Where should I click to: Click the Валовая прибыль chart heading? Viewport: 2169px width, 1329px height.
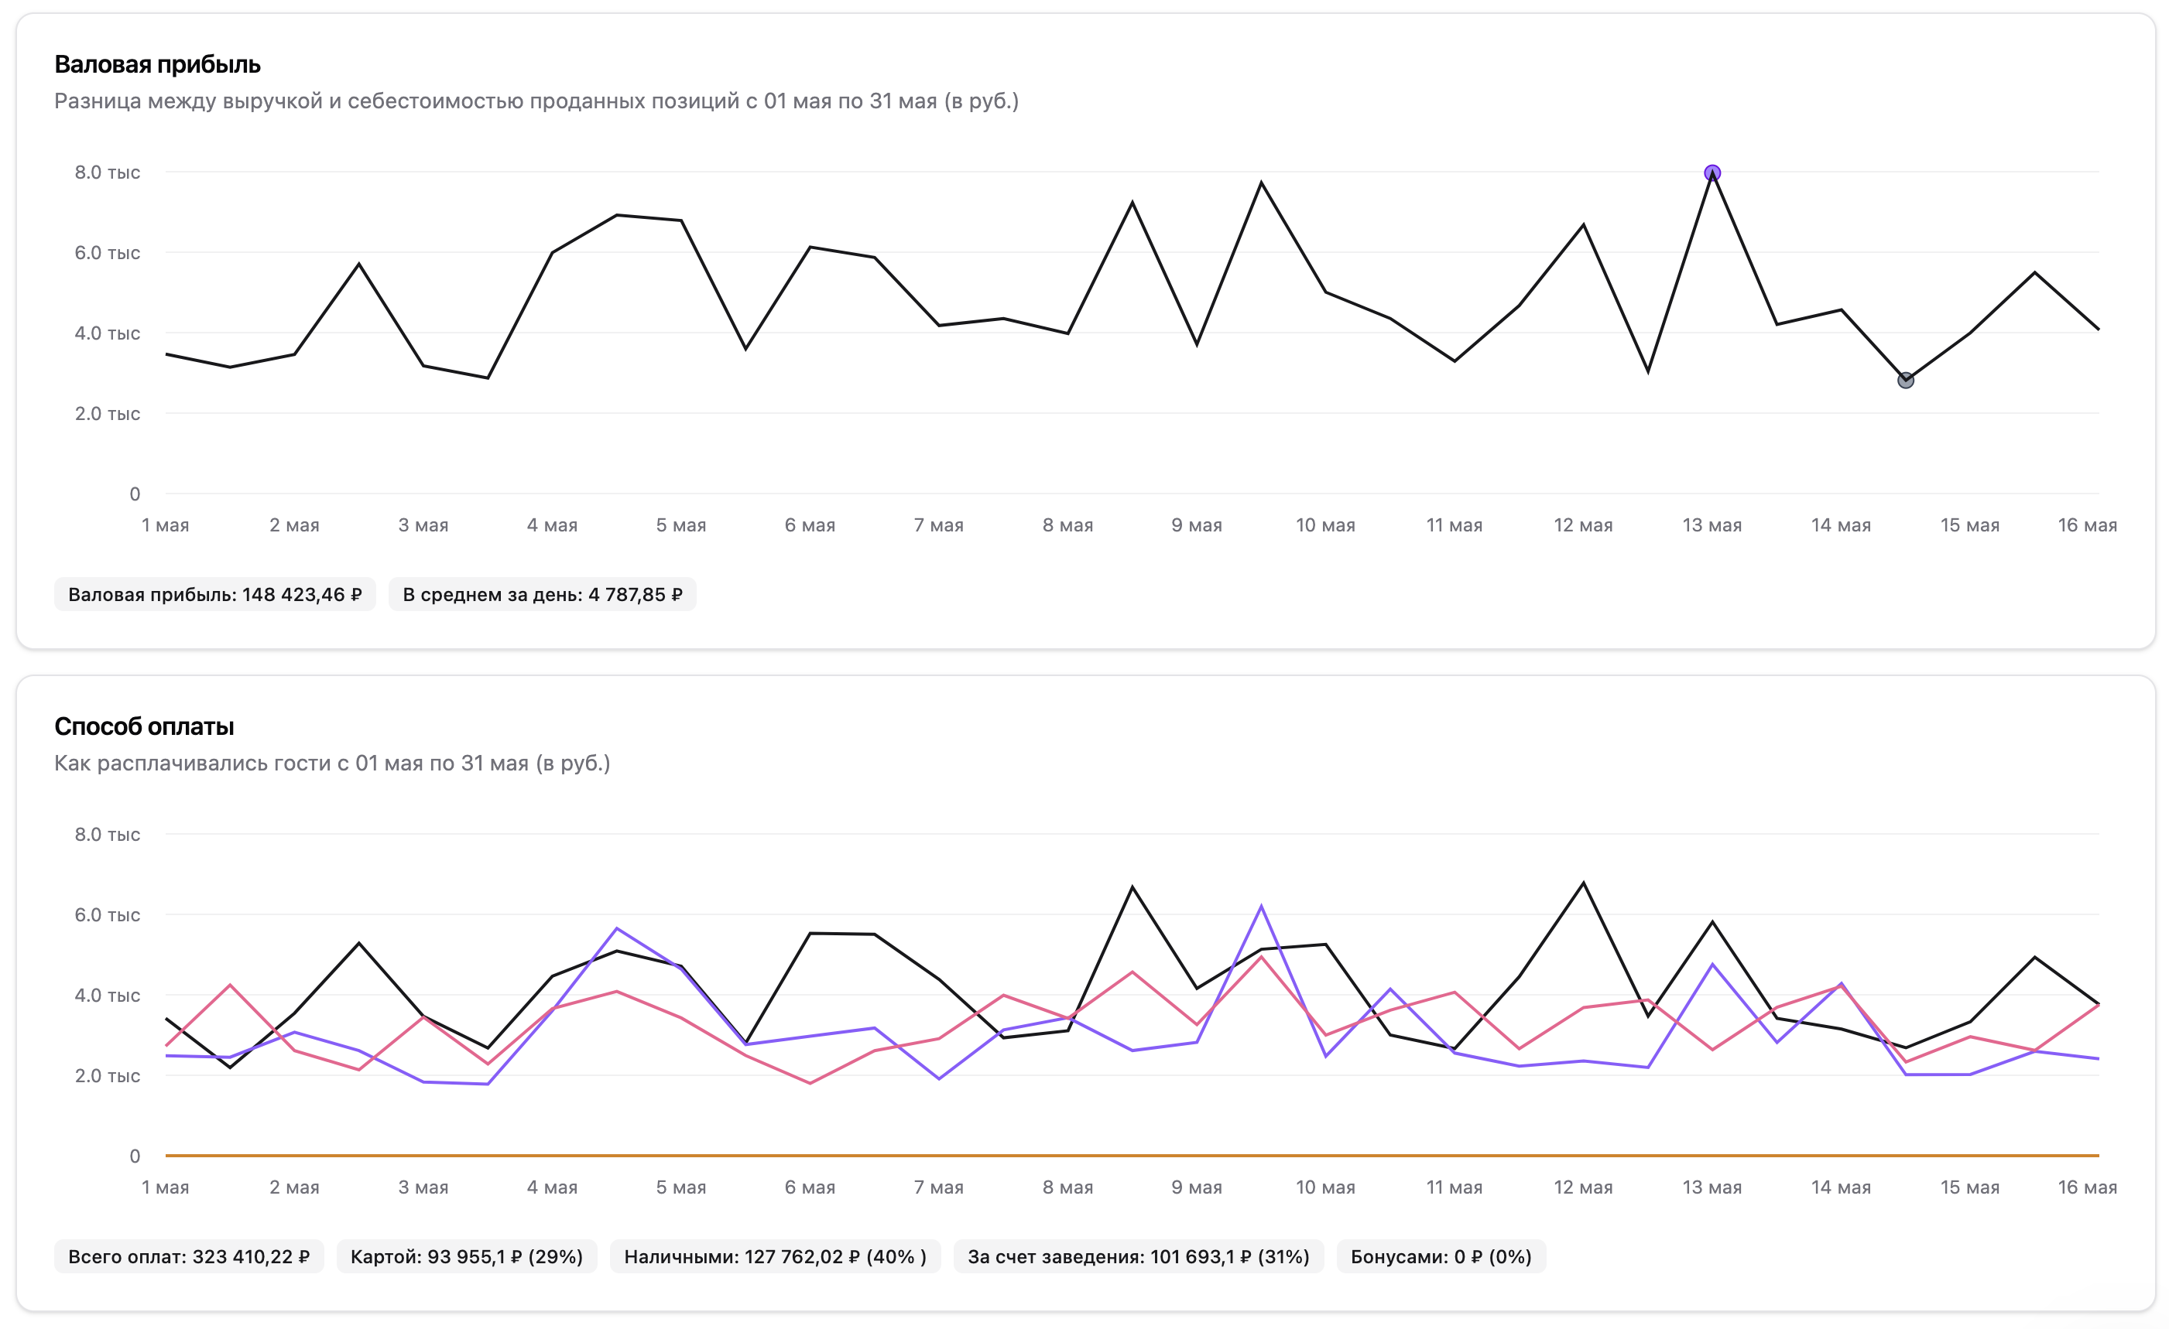point(158,64)
